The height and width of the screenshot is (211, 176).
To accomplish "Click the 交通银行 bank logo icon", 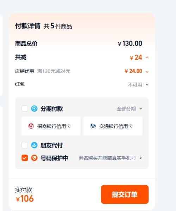I will click(x=93, y=126).
